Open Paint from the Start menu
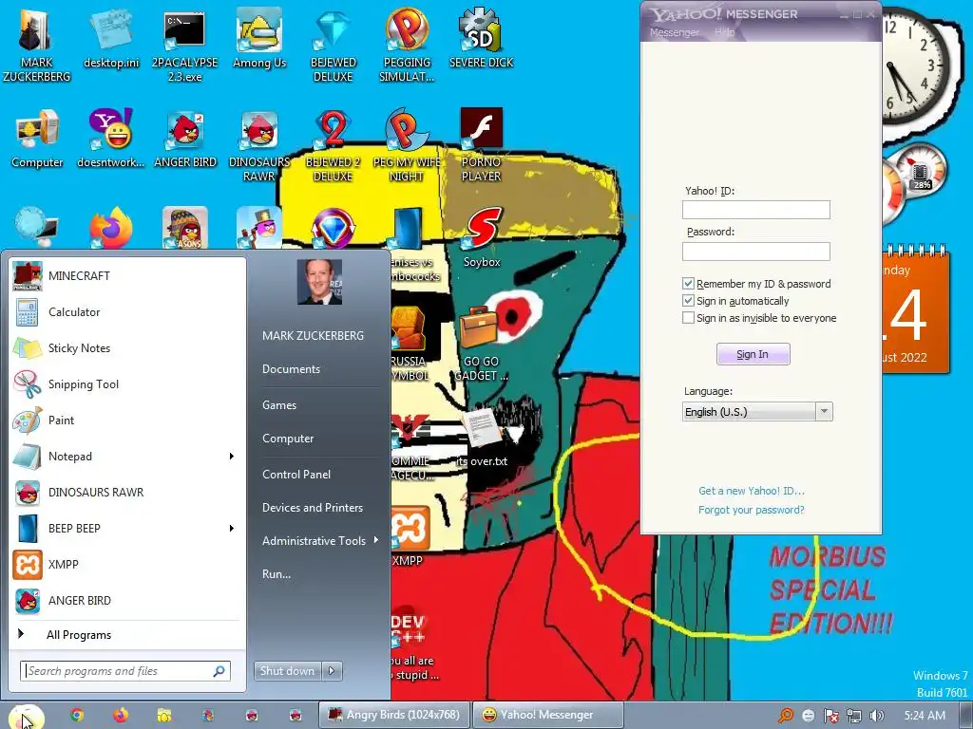Image resolution: width=973 pixels, height=729 pixels. 127,421
